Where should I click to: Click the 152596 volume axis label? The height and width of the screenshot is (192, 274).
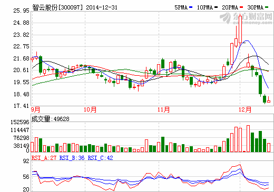point(20,122)
